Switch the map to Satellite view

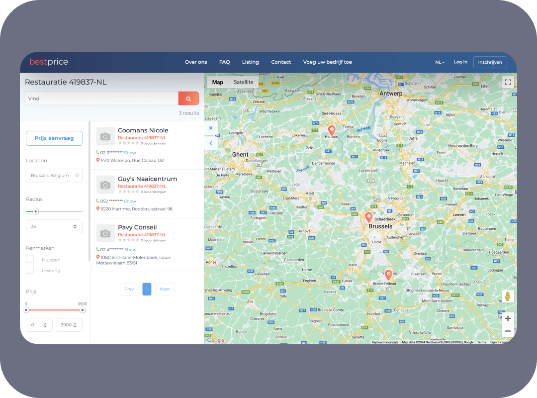pyautogui.click(x=243, y=83)
